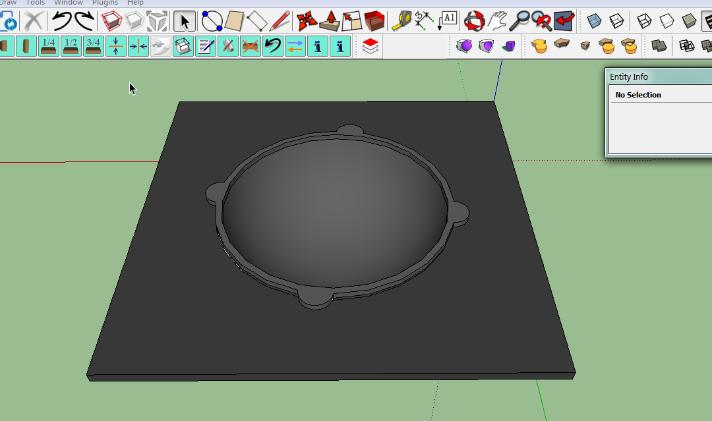Select the Tape Measure tool
The width and height of the screenshot is (712, 421).
(x=401, y=22)
